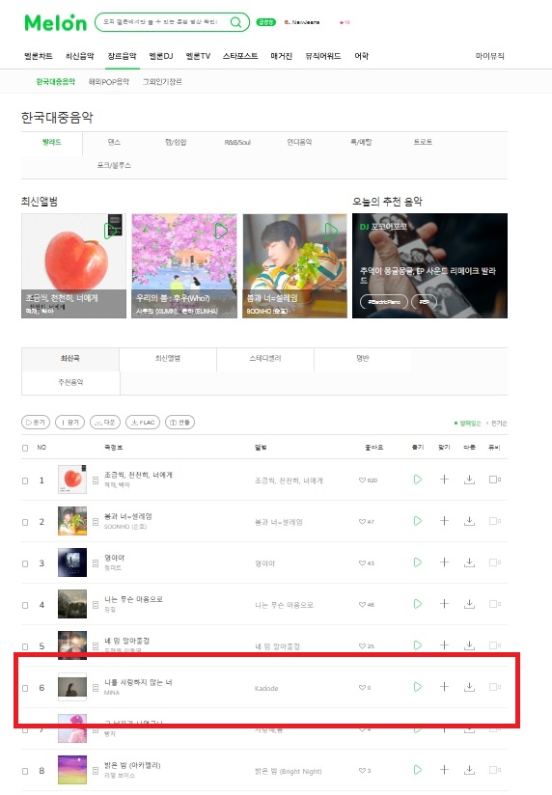Open the DJ recommended playlist thumbnail

tap(429, 265)
